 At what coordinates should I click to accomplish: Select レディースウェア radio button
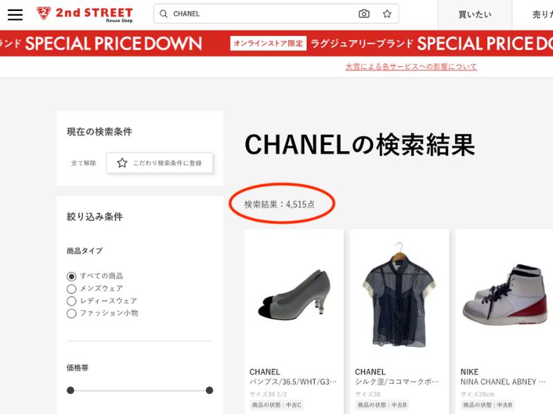tap(71, 301)
